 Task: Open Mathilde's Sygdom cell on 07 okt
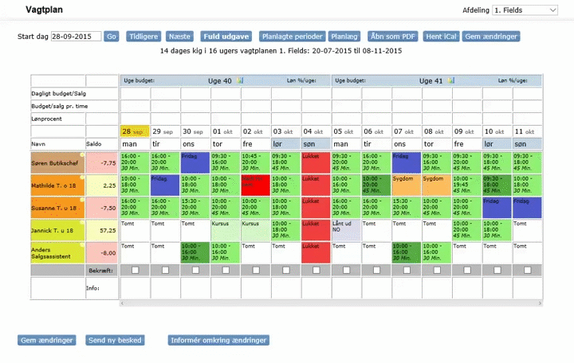(x=407, y=185)
